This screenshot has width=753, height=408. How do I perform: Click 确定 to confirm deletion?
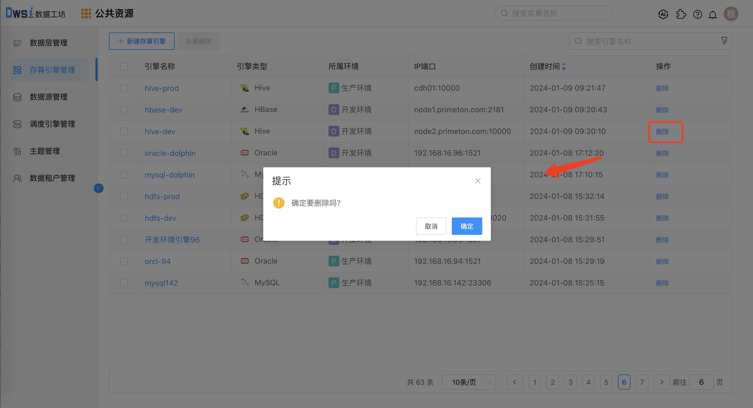tap(466, 226)
